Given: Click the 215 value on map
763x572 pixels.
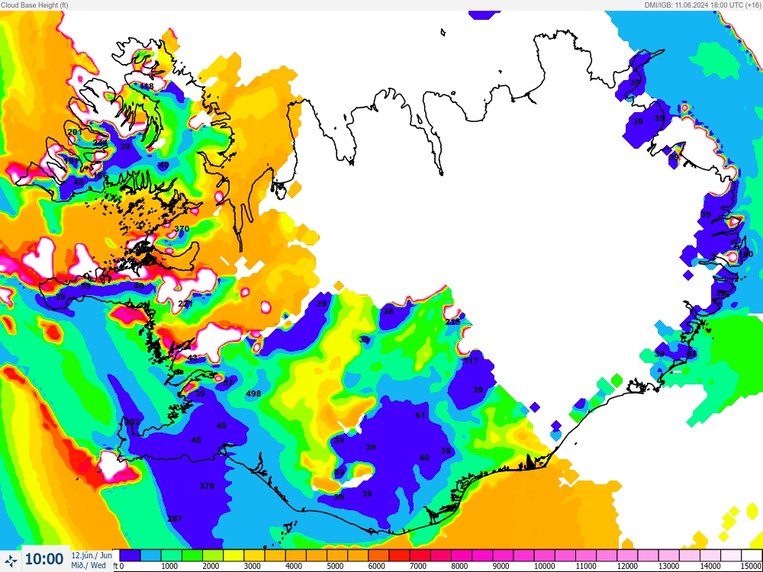Looking at the screenshot, I should click(x=452, y=322).
